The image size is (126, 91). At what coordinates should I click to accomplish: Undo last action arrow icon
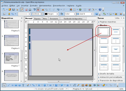click(x=58, y=10)
